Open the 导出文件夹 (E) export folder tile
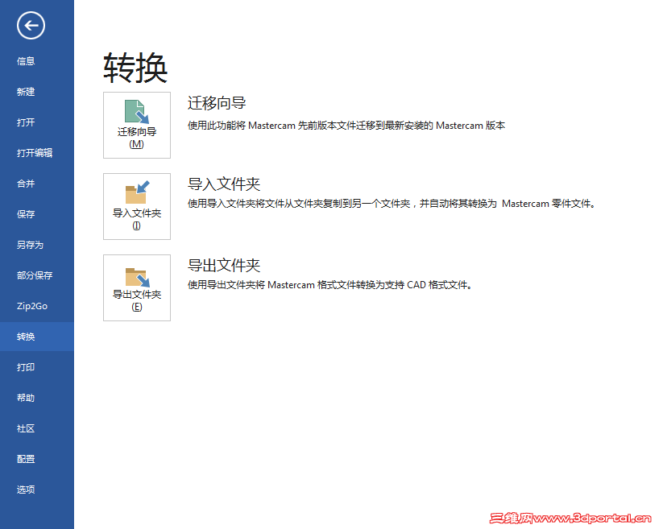 (x=137, y=287)
